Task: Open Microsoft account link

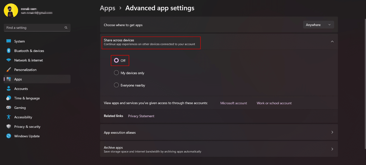Action: click(x=234, y=103)
